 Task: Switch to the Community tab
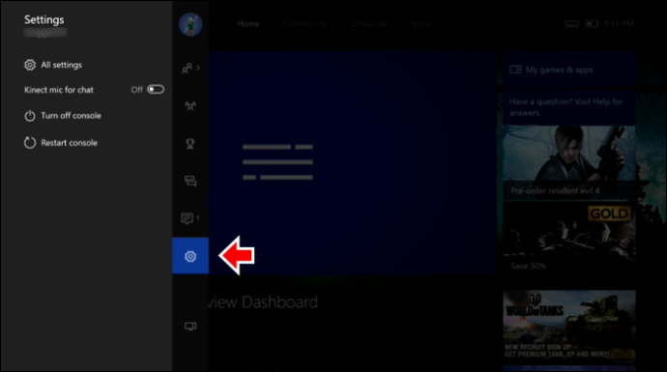click(305, 24)
